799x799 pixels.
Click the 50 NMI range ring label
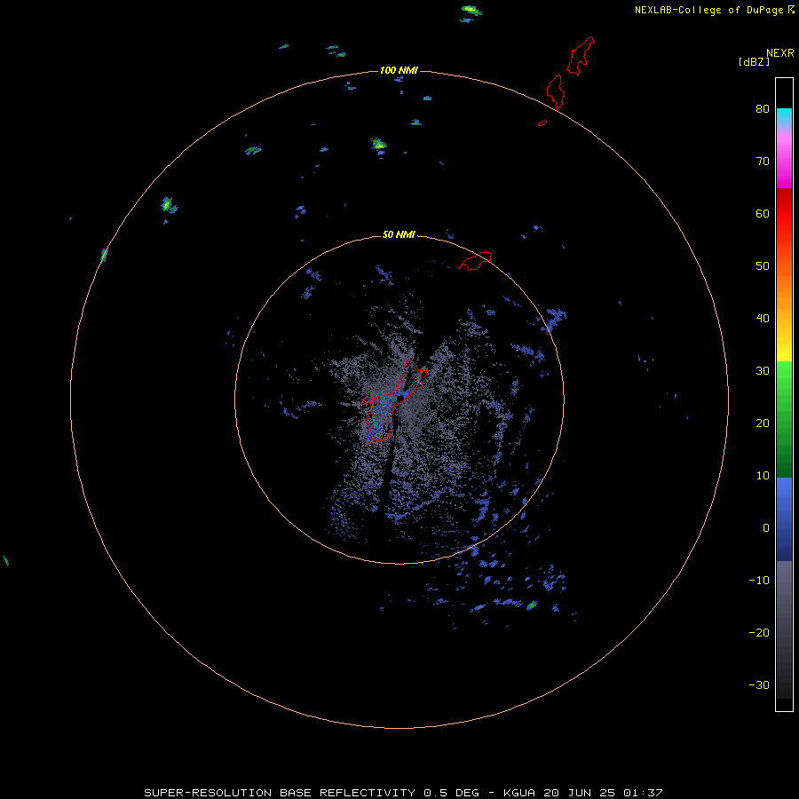click(399, 235)
